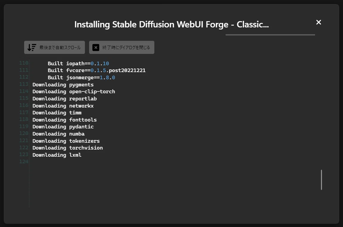Select the 'Built fvcore==0.1.5.post20221221' log line
343x227 pixels.
pyautogui.click(x=97, y=70)
